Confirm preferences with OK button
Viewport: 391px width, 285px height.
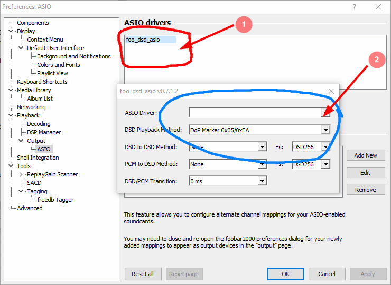(x=286, y=274)
